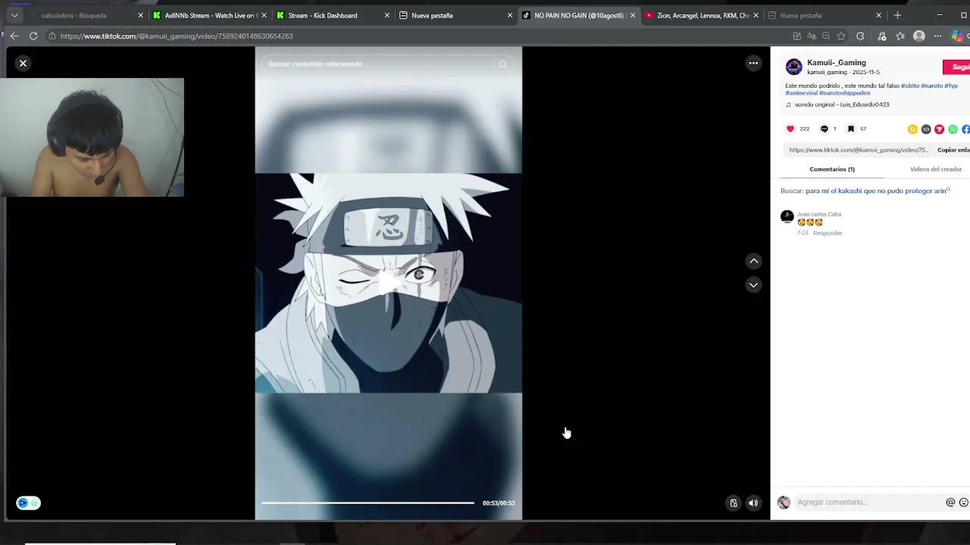Open Kamuii-_Gaming profile avatar
Screen dimensions: 970x545
(793, 67)
